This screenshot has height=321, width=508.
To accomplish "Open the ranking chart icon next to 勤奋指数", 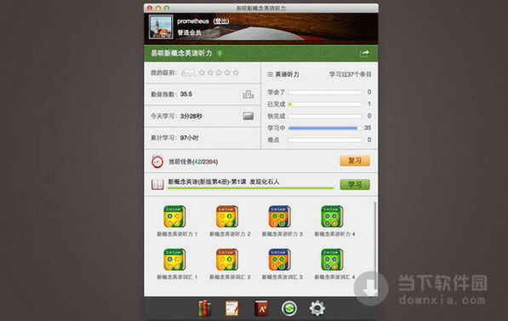I will [248, 95].
